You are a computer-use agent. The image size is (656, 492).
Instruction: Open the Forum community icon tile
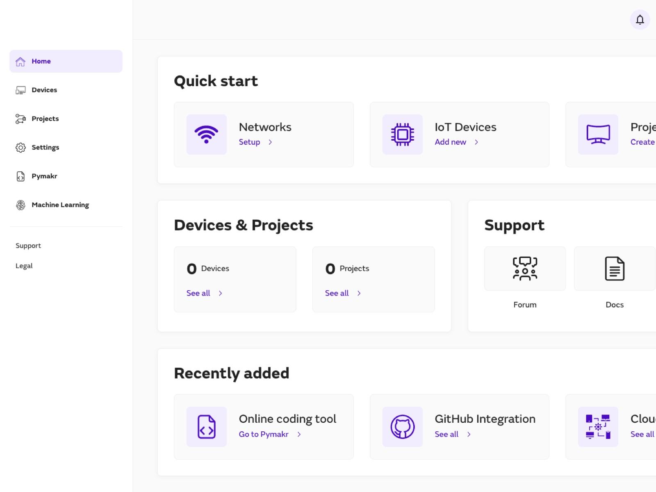525,269
